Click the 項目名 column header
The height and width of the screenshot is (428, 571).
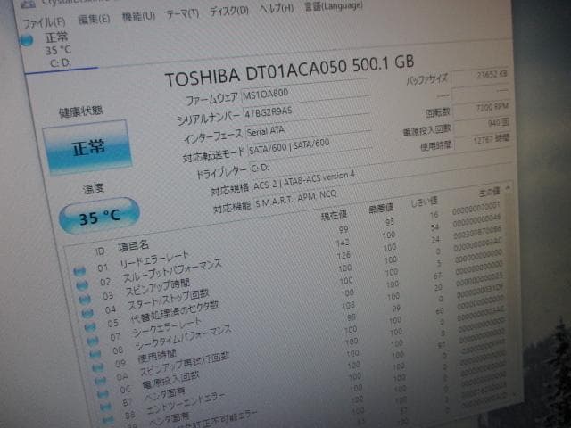[x=133, y=246]
